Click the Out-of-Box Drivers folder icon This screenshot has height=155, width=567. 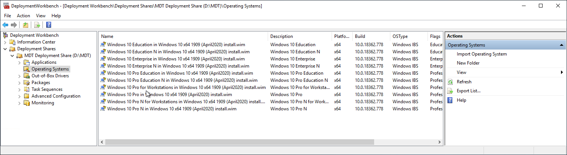click(x=27, y=76)
